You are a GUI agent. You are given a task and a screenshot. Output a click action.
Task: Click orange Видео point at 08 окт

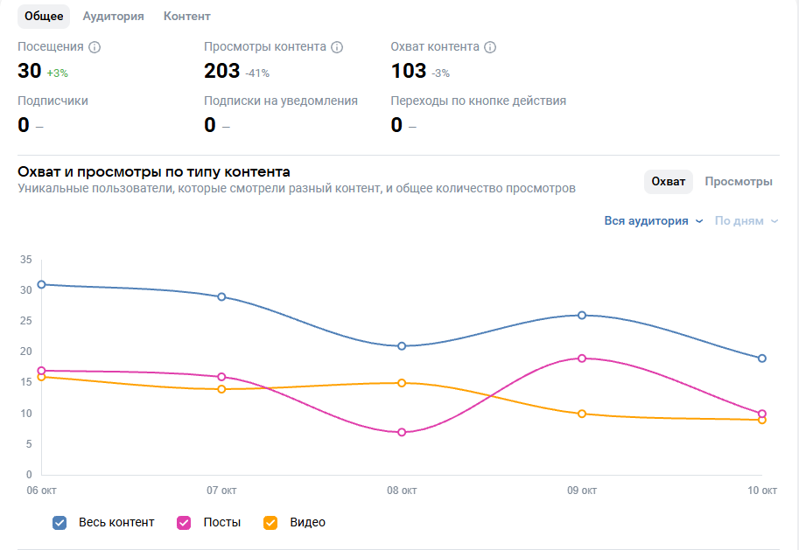click(402, 383)
